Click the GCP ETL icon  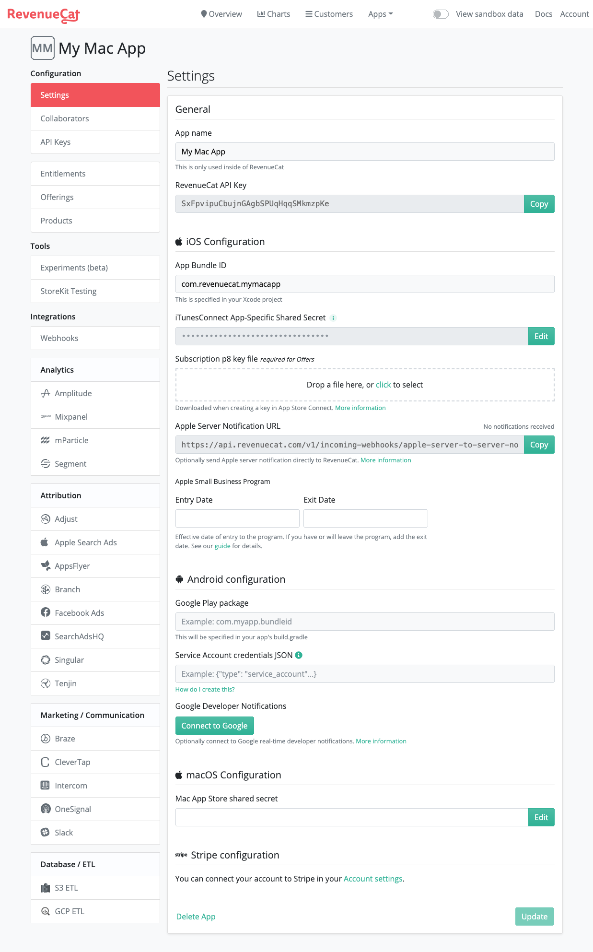point(46,911)
